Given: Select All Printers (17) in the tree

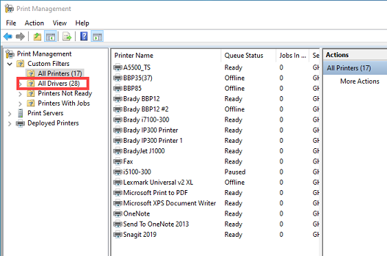Looking at the screenshot, I should [60, 73].
